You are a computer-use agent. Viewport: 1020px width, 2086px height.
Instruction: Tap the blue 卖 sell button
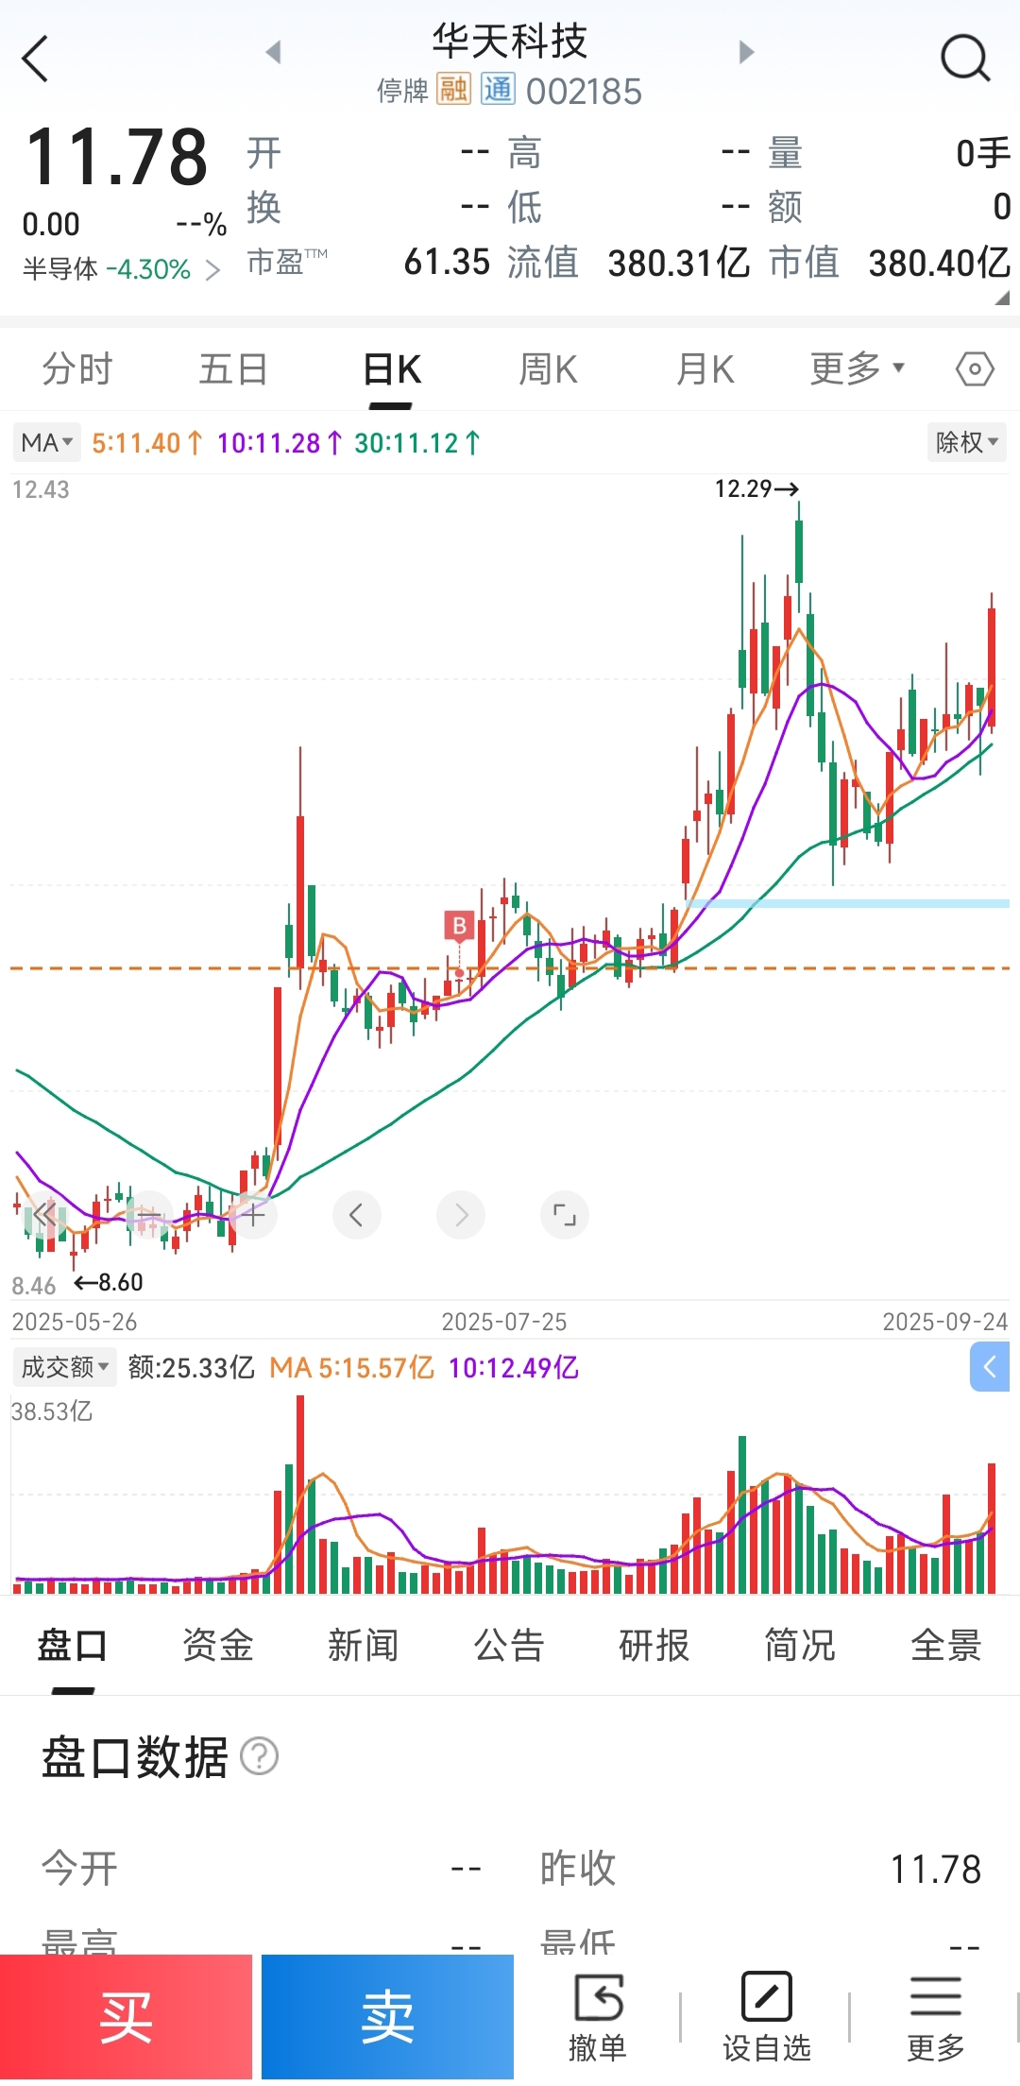point(387,2017)
